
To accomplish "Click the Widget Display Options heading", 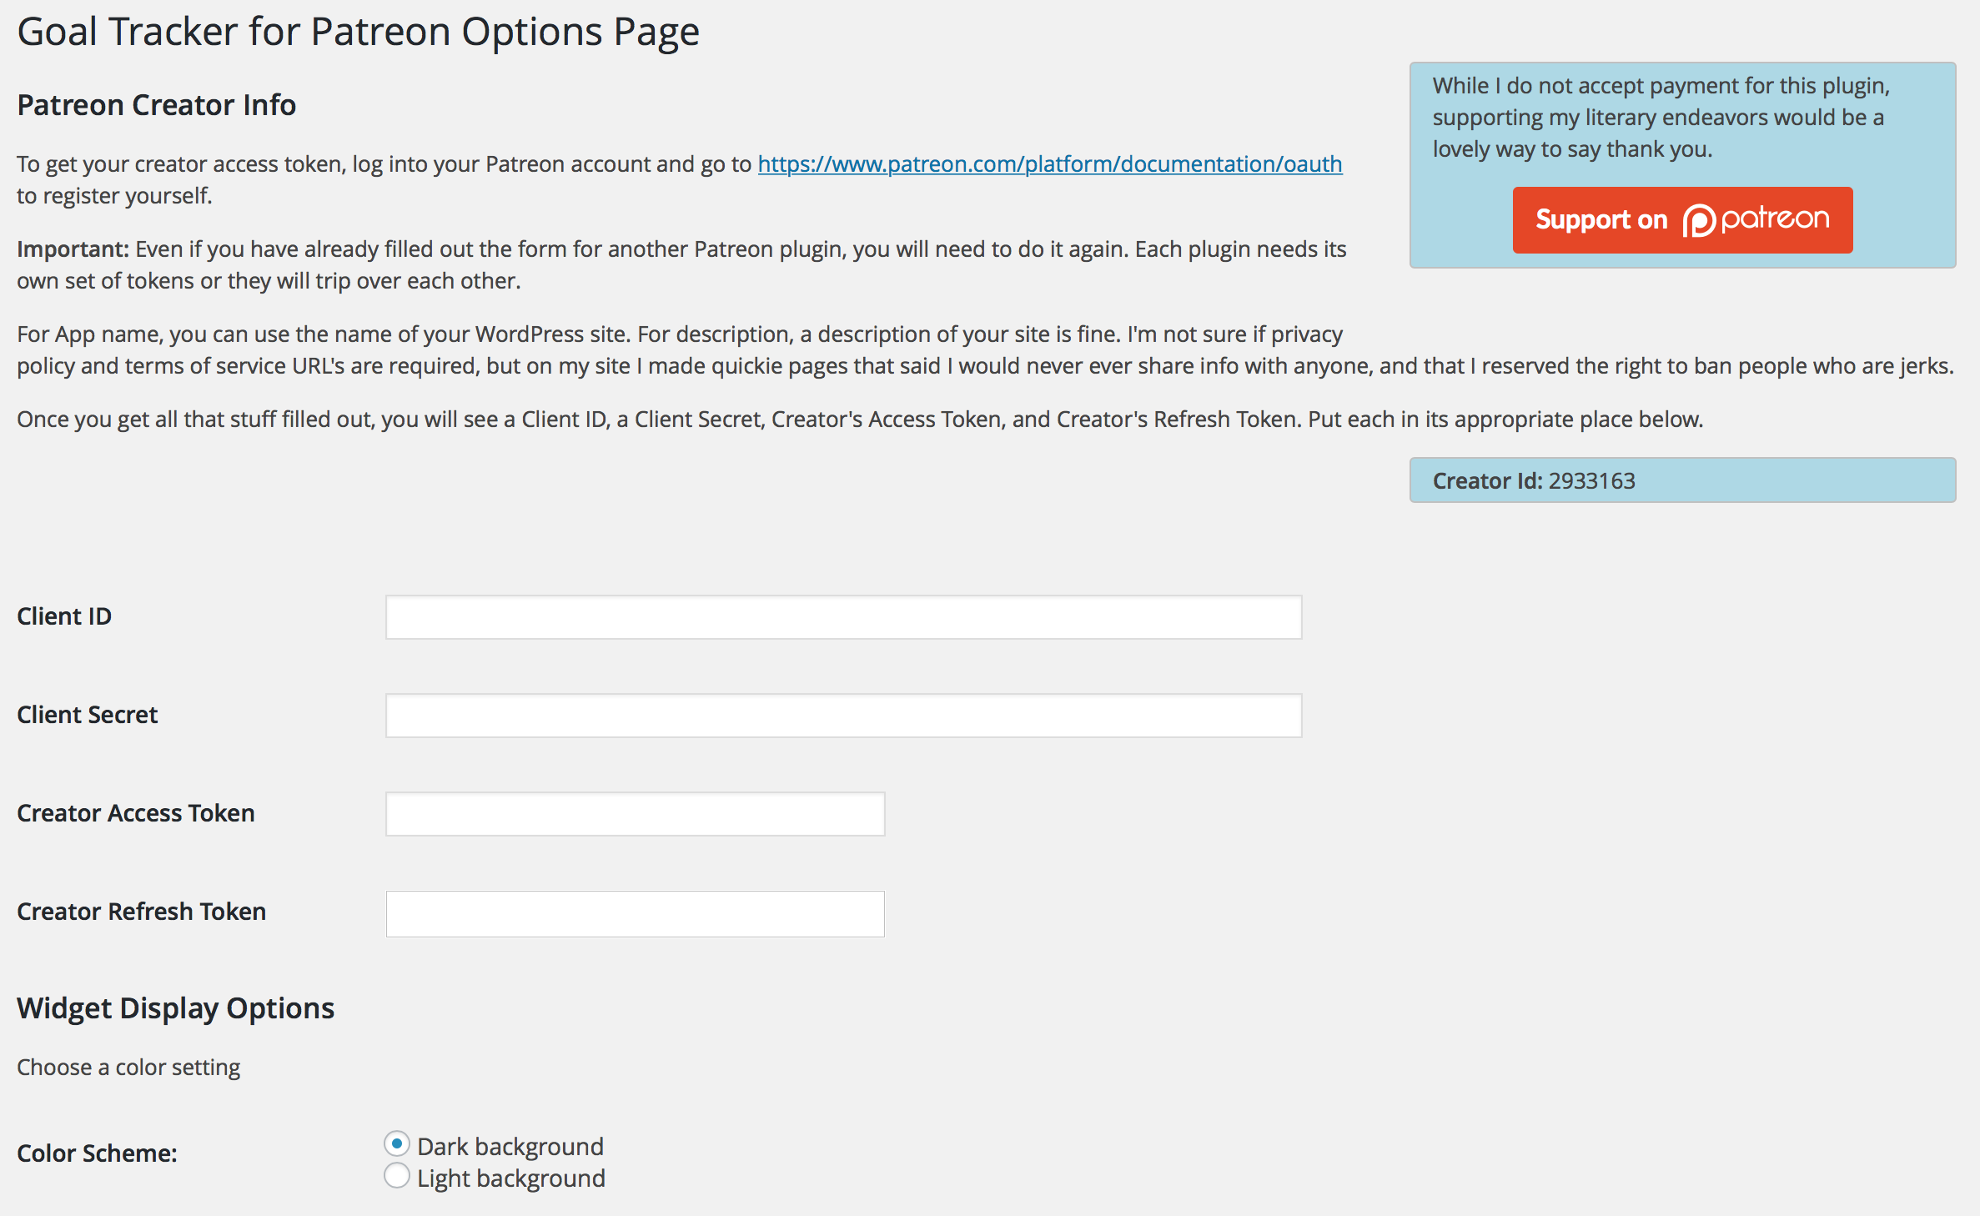I will 176,1008.
